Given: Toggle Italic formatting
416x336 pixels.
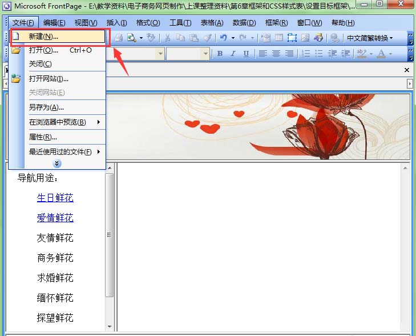Looking at the screenshot, I should point(233,54).
